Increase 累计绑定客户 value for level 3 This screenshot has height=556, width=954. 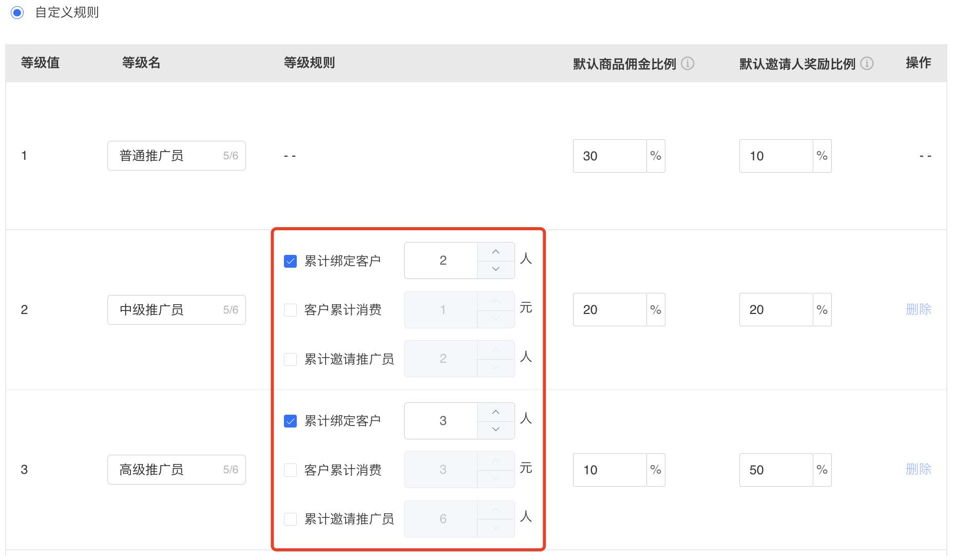[495, 412]
